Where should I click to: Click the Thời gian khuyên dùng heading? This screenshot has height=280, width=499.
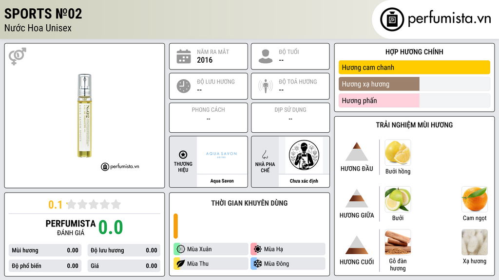click(x=249, y=203)
